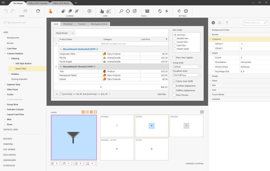Uncheck the Column Auto Width checkbox

tap(174, 81)
